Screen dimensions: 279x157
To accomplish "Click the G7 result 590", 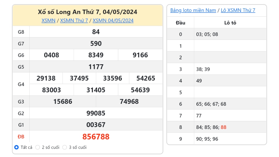I will pyautogui.click(x=96, y=43).
